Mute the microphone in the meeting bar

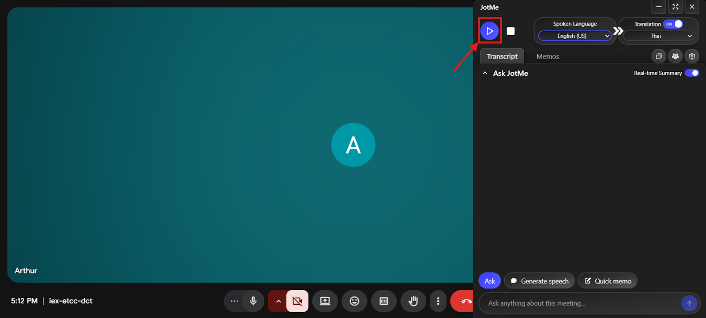(253, 301)
